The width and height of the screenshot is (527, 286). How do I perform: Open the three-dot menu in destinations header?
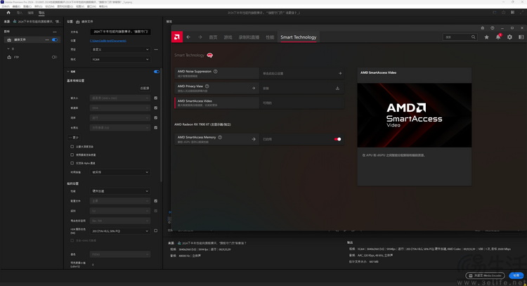(x=54, y=32)
